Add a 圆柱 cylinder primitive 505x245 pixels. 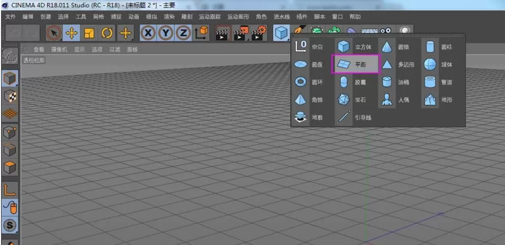click(x=441, y=47)
